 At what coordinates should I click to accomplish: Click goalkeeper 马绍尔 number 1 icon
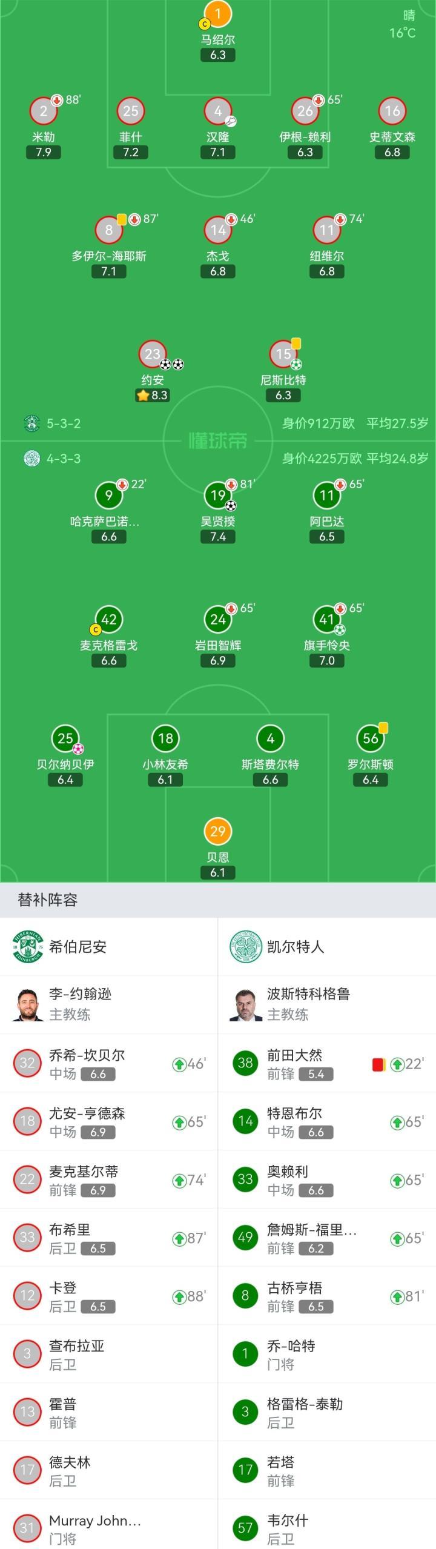click(218, 13)
